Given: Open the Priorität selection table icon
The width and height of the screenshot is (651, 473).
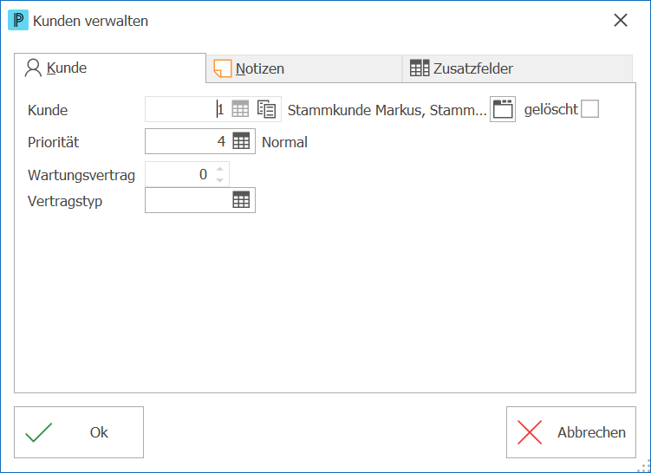Looking at the screenshot, I should (x=241, y=141).
